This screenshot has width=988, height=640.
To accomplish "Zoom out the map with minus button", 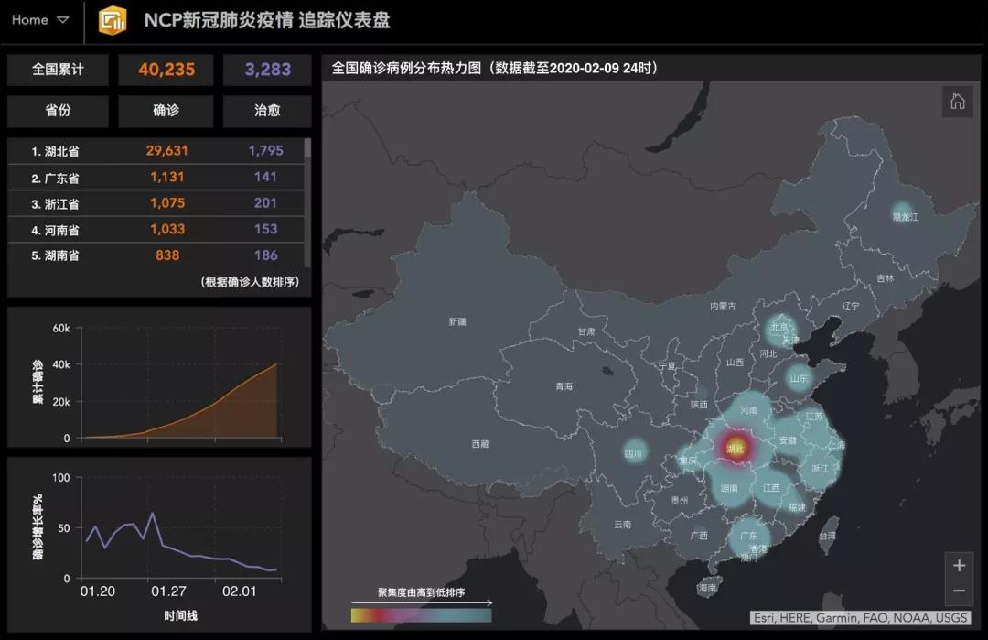I will [x=959, y=591].
